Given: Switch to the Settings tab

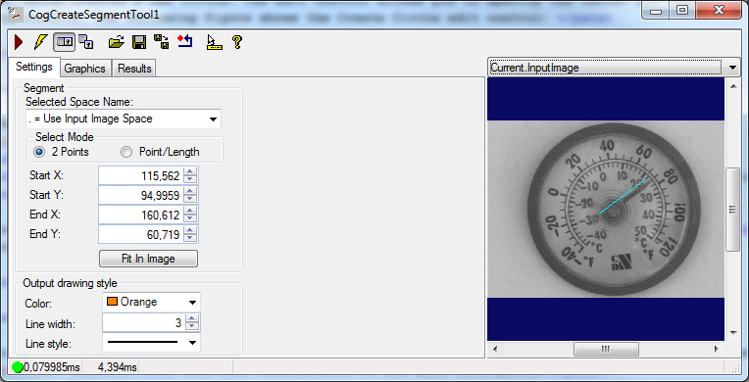Looking at the screenshot, I should [34, 67].
